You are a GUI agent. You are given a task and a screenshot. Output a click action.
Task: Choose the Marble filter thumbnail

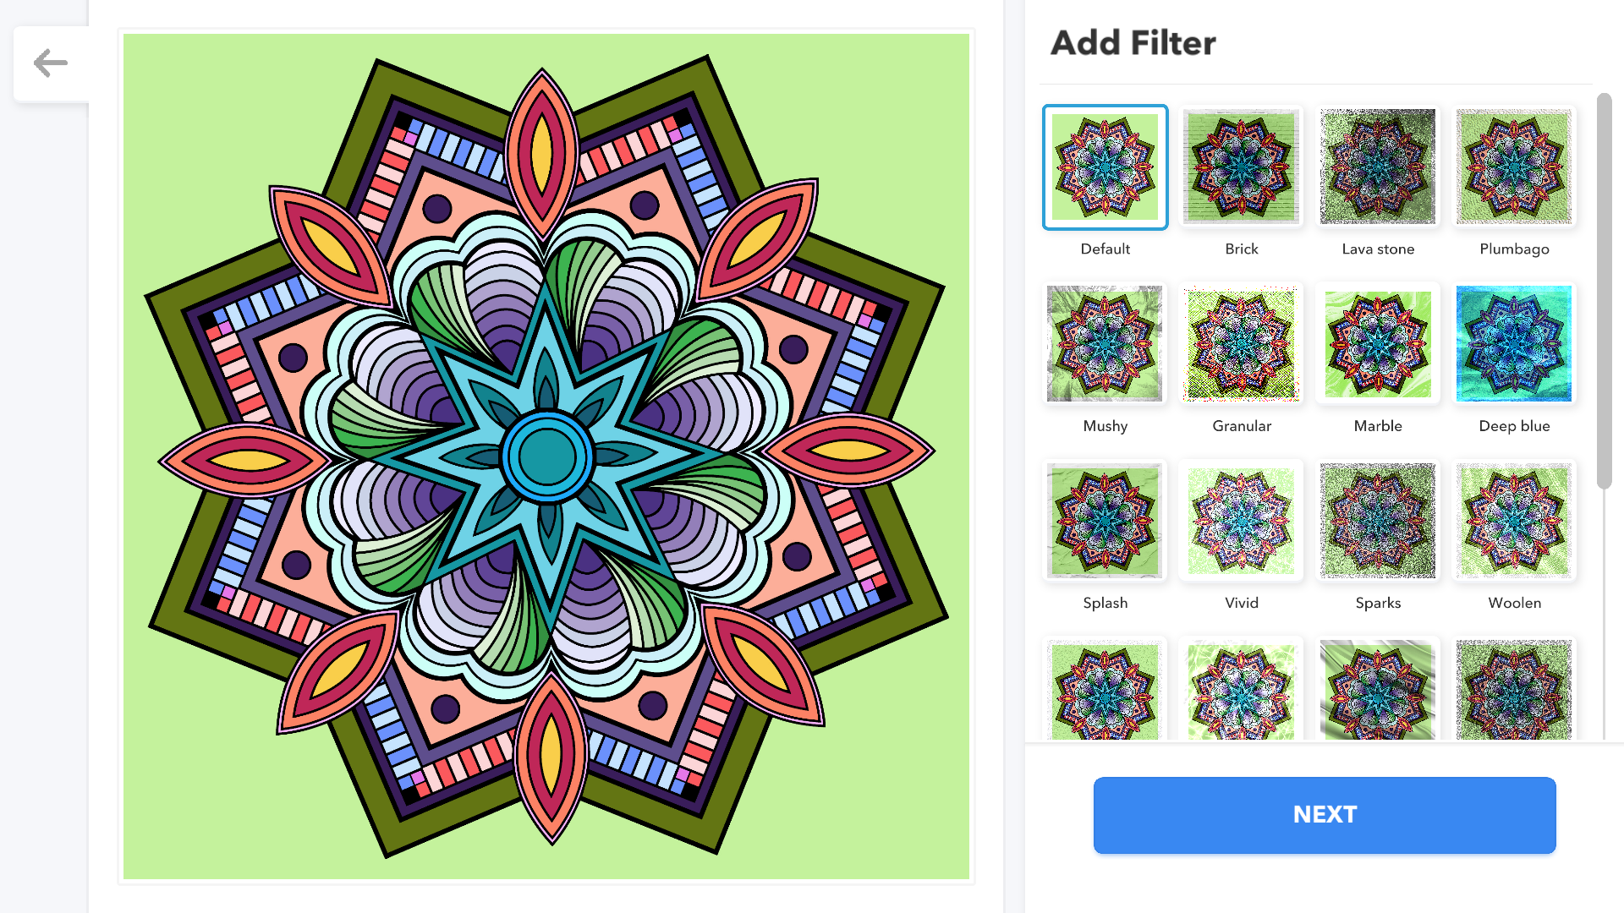coord(1378,344)
